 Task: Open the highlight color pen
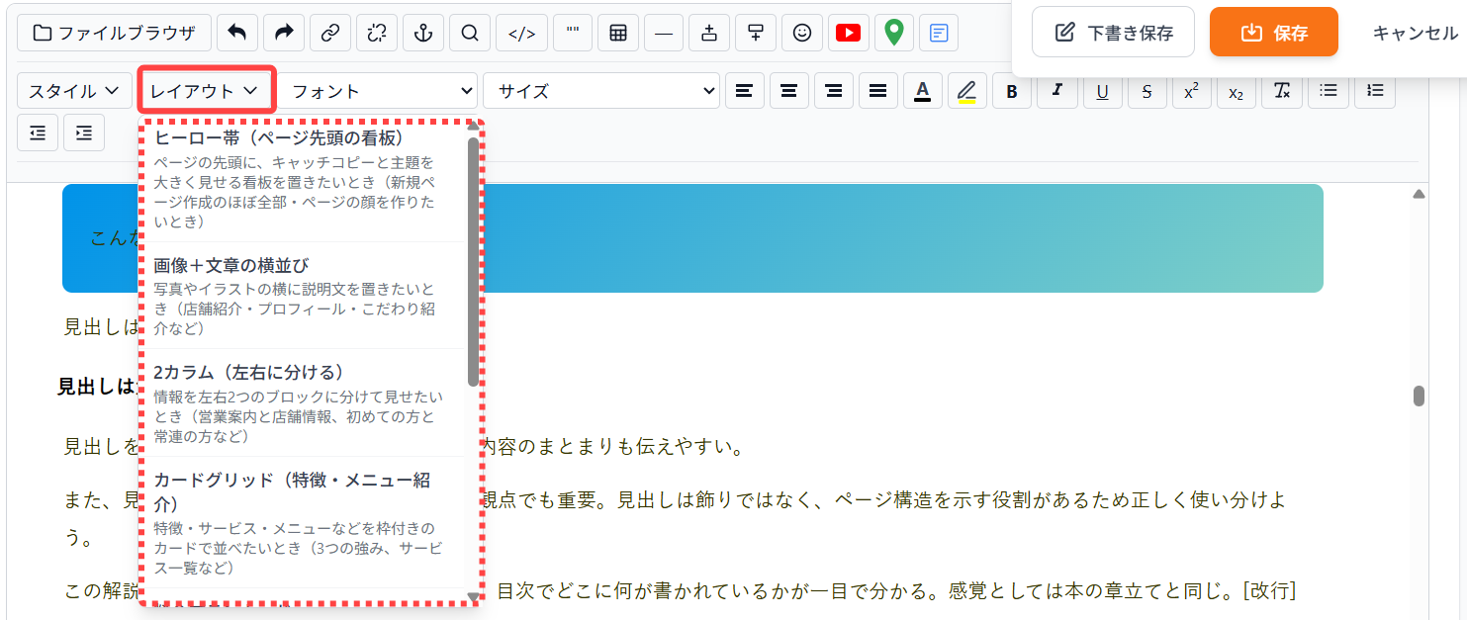[966, 91]
